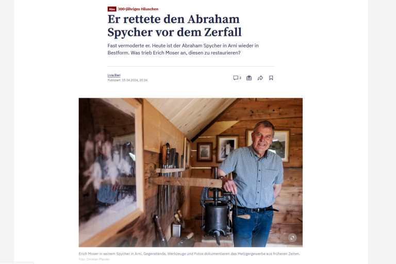
Task: Open author Livia Bieri's profile link
Action: tap(114, 75)
